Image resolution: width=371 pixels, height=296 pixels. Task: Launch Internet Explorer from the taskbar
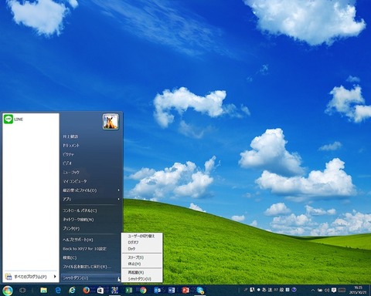pyautogui.click(x=72, y=291)
